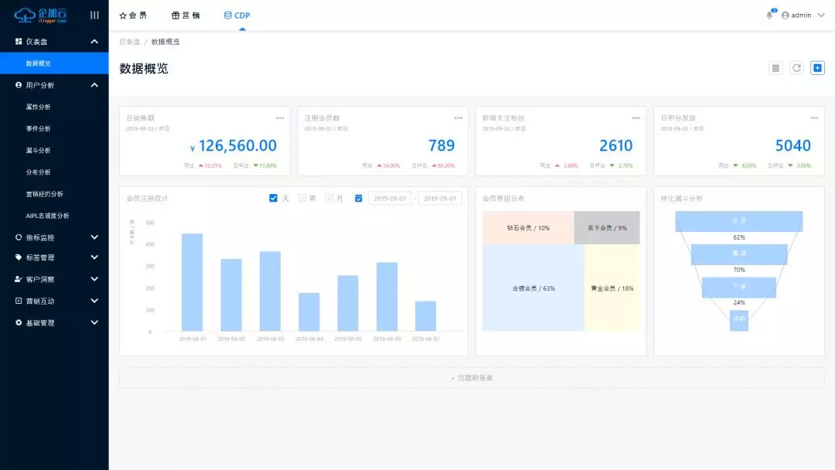Viewport: 835px width, 470px height.
Task: Open 漏斗分析 in the sidebar
Action: click(39, 151)
